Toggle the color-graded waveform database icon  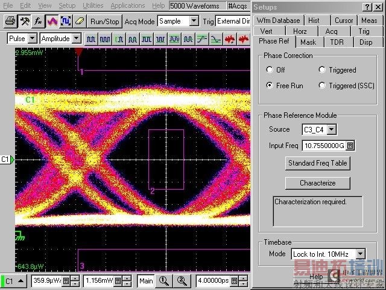(52, 21)
